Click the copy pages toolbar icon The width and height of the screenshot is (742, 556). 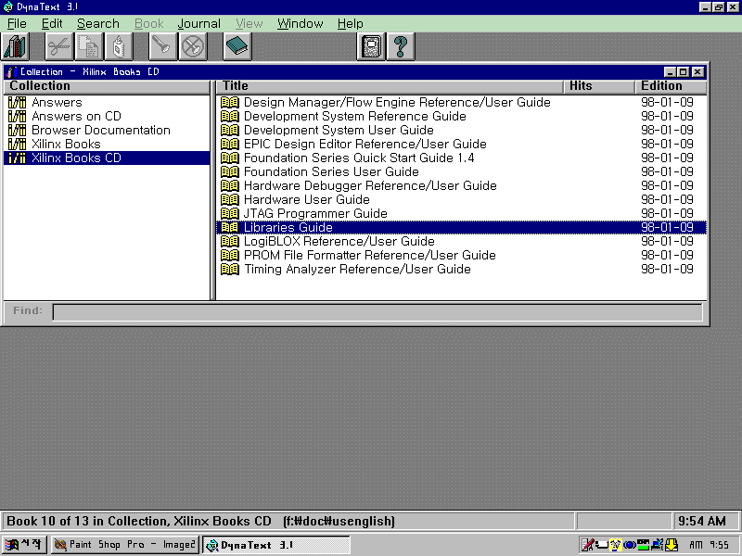pyautogui.click(x=88, y=46)
